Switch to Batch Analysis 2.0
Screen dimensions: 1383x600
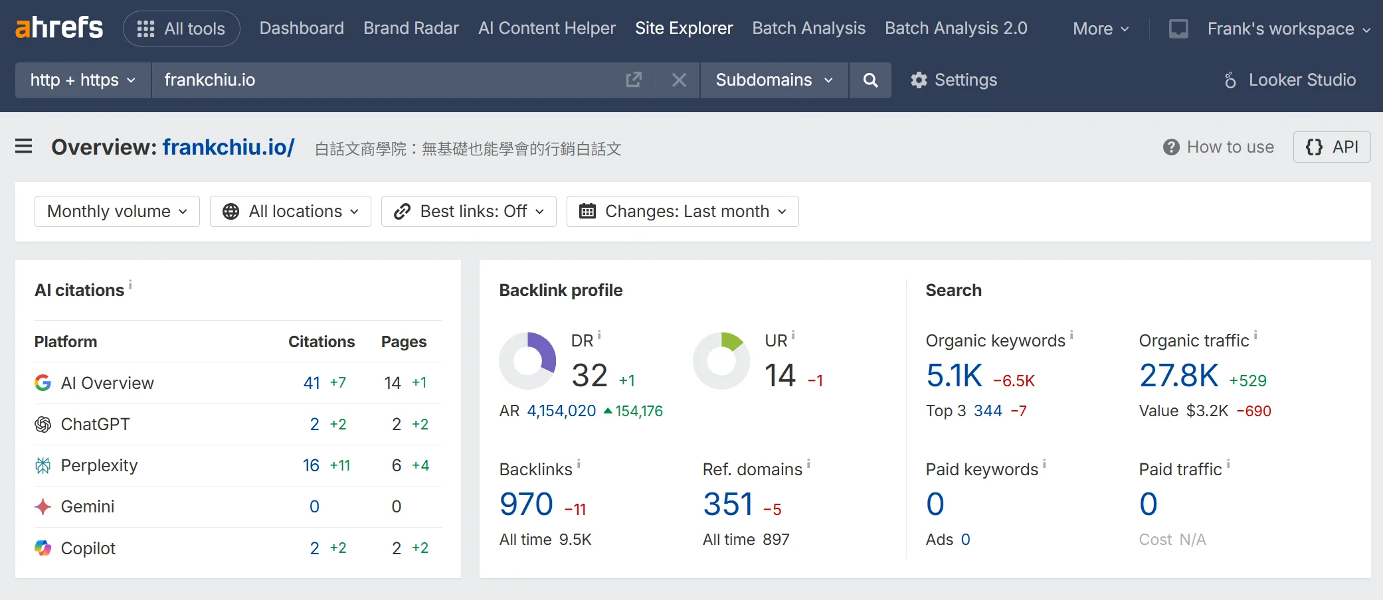coord(956,28)
